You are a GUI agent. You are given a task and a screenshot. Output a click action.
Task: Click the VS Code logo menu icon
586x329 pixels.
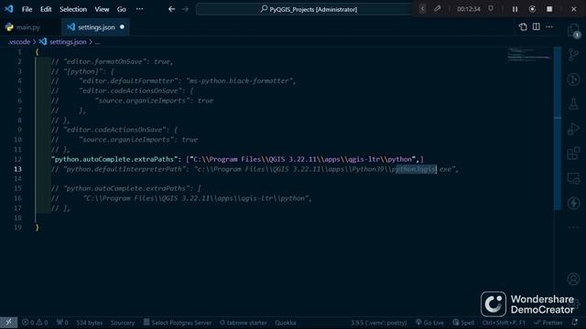8,9
